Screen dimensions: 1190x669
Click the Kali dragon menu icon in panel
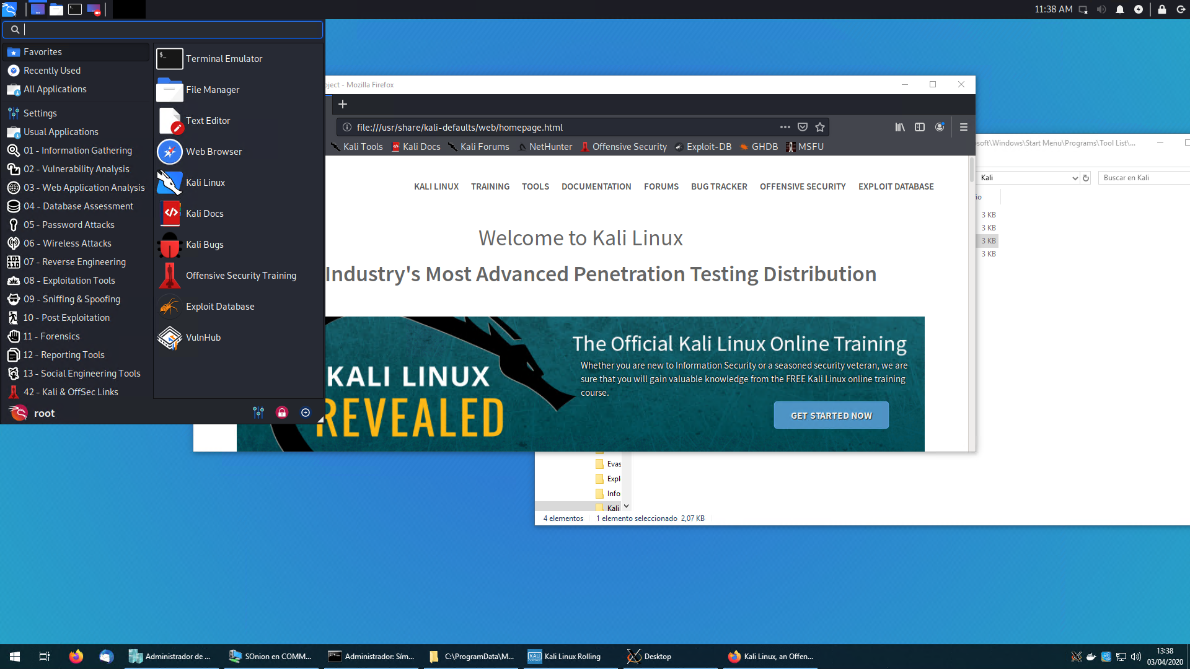click(x=9, y=9)
